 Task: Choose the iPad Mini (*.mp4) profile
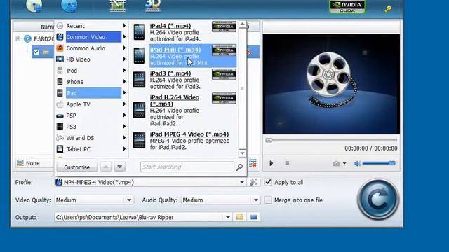185,56
